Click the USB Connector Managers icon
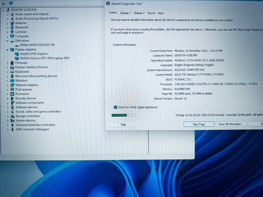Viewport: 263px width, 197px height. tap(12, 129)
